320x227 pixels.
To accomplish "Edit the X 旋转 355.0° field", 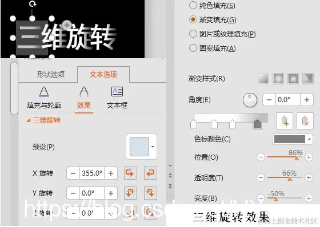I will pos(92,173).
